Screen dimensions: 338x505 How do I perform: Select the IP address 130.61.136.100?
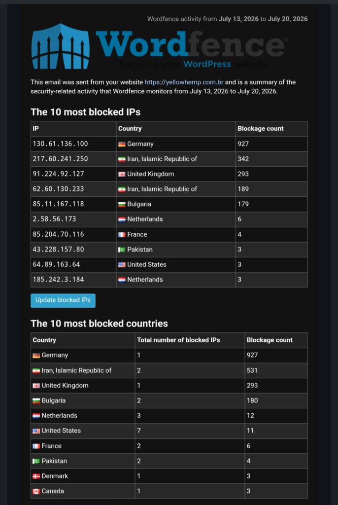coord(60,144)
